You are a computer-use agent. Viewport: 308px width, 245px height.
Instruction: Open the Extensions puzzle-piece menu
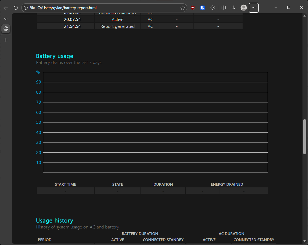[213, 8]
